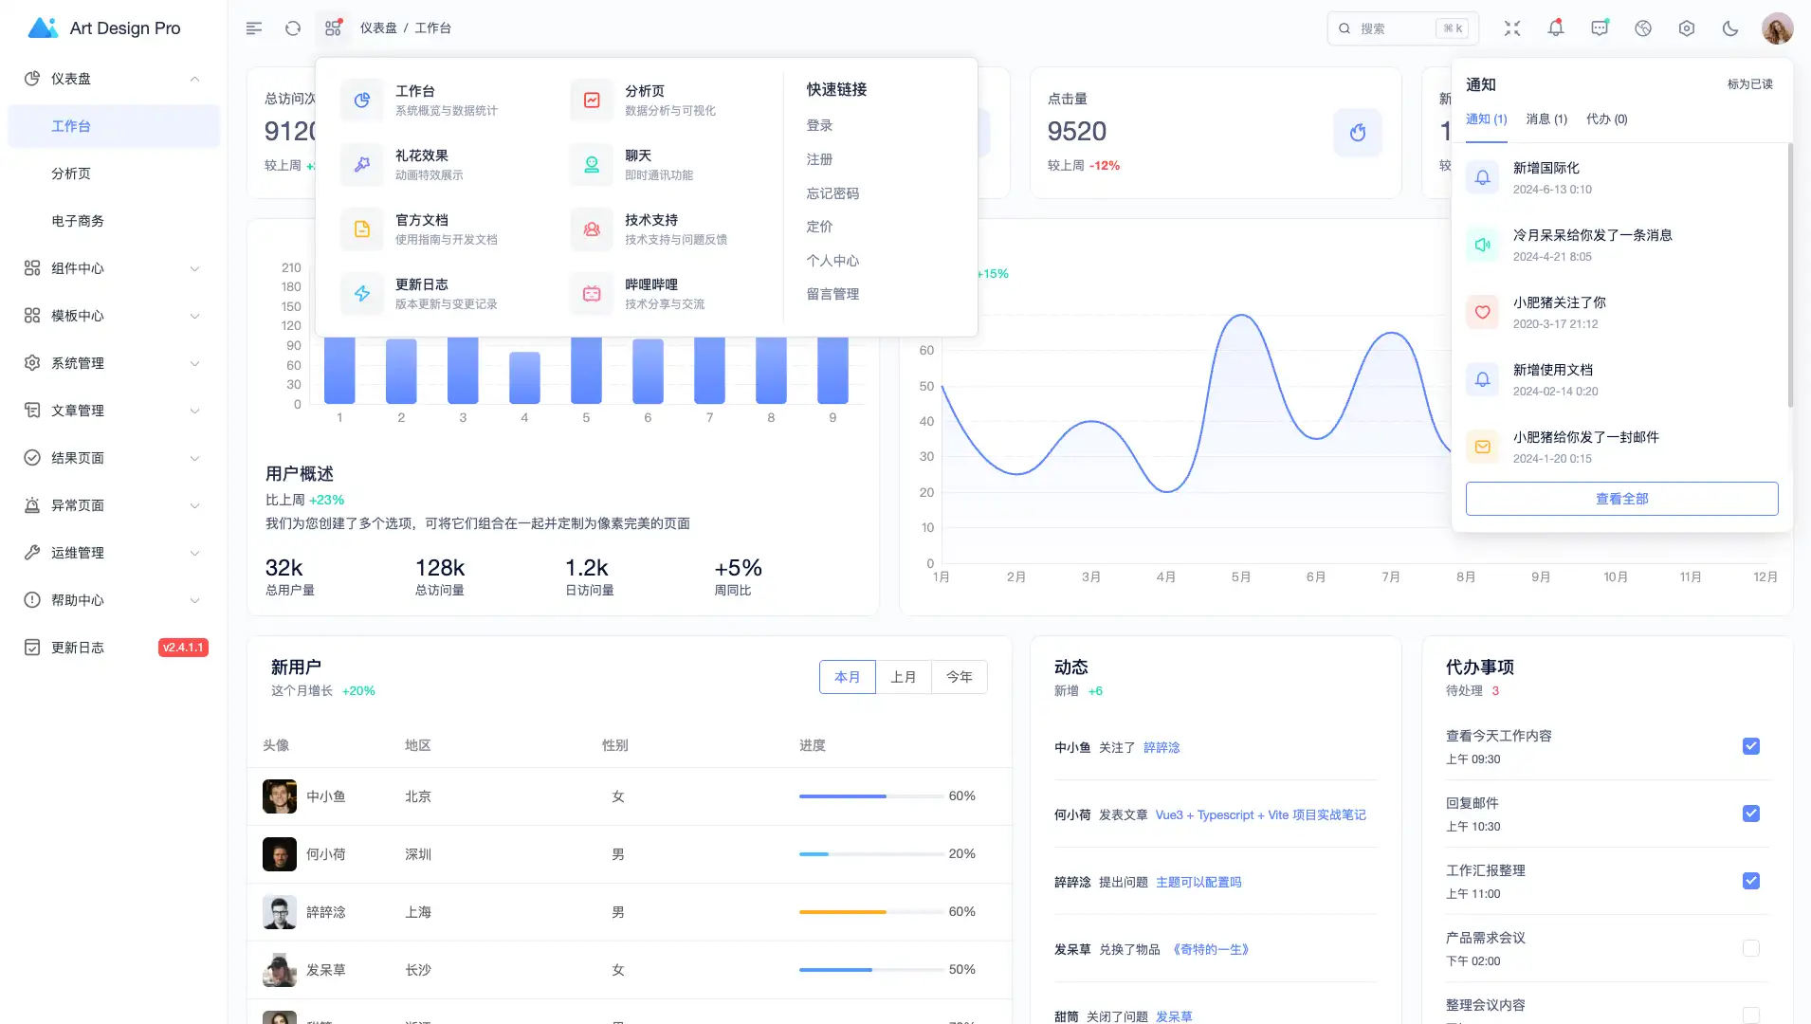Click the fullscreen toggle icon

pyautogui.click(x=1512, y=28)
